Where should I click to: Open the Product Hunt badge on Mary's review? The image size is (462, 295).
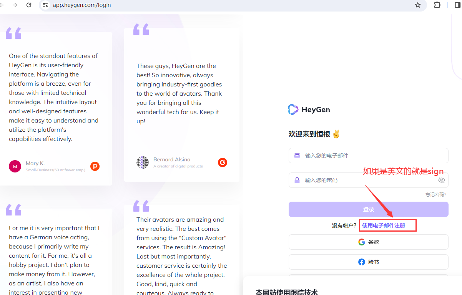[x=95, y=166]
